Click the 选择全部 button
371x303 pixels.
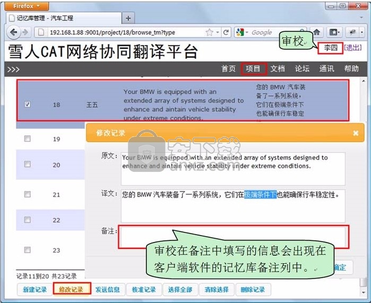coord(180,290)
